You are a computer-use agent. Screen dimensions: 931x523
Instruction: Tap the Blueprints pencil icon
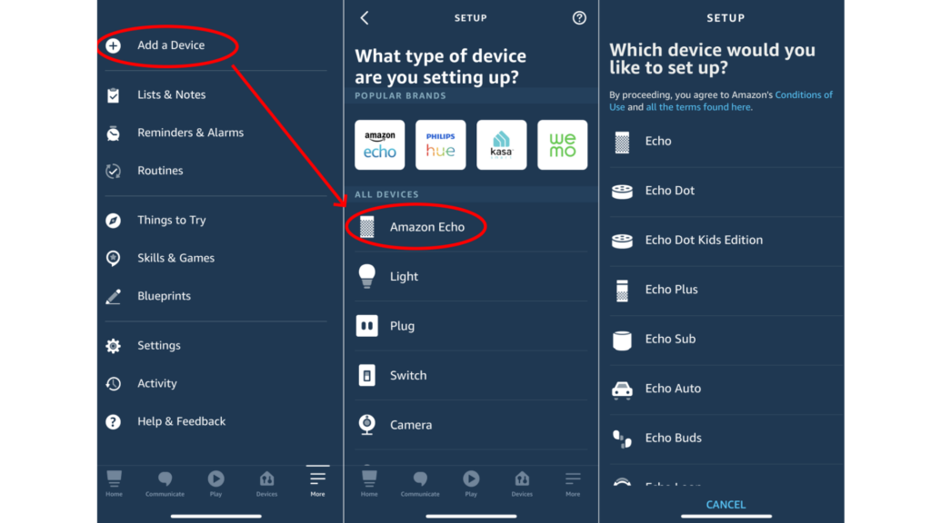click(113, 297)
